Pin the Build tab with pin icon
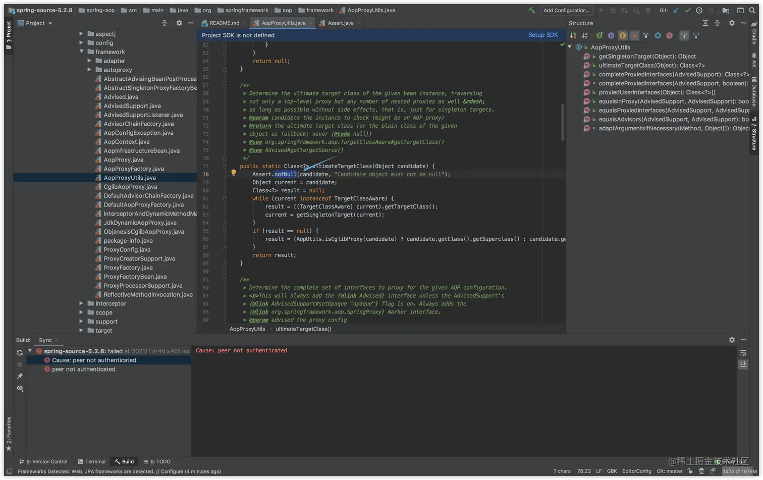The width and height of the screenshot is (763, 480). tap(20, 376)
